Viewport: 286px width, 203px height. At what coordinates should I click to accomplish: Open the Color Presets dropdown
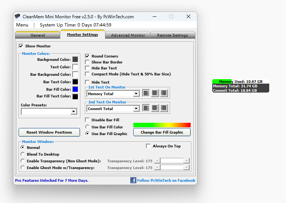[73, 112]
